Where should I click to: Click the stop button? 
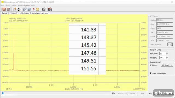[x=142, y=93]
